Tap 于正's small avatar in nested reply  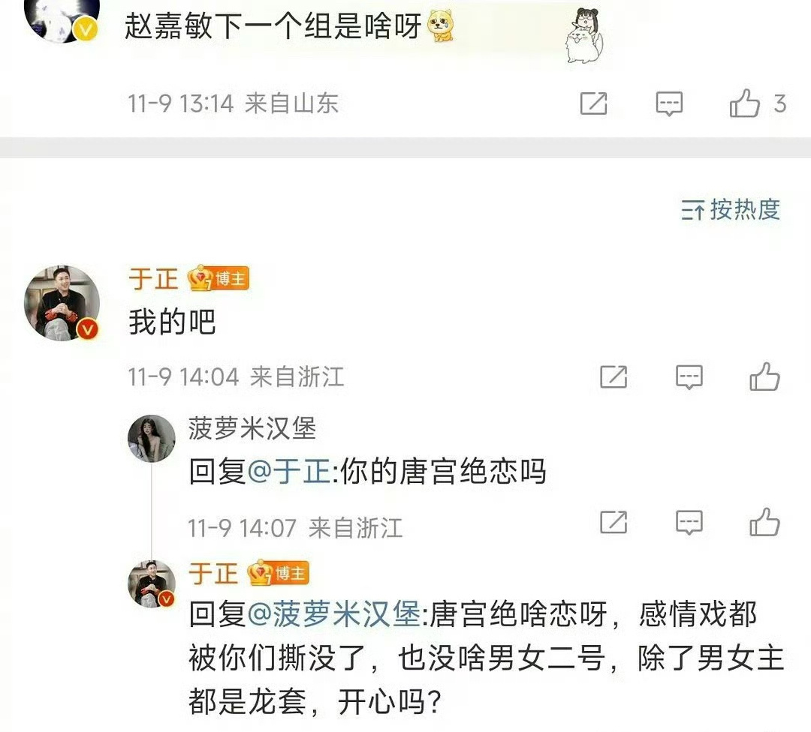pos(152,583)
